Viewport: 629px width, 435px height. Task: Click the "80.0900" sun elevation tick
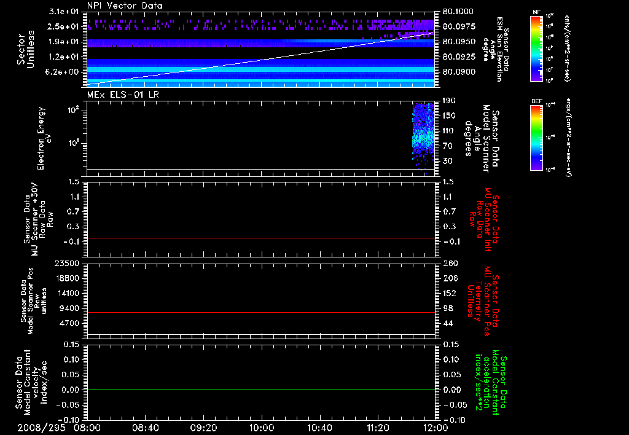tap(459, 72)
